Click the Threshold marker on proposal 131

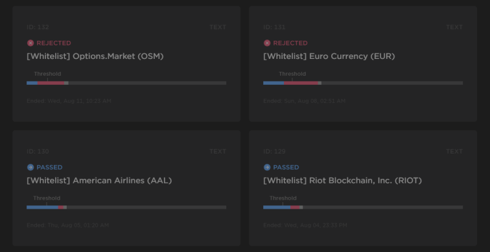click(292, 74)
